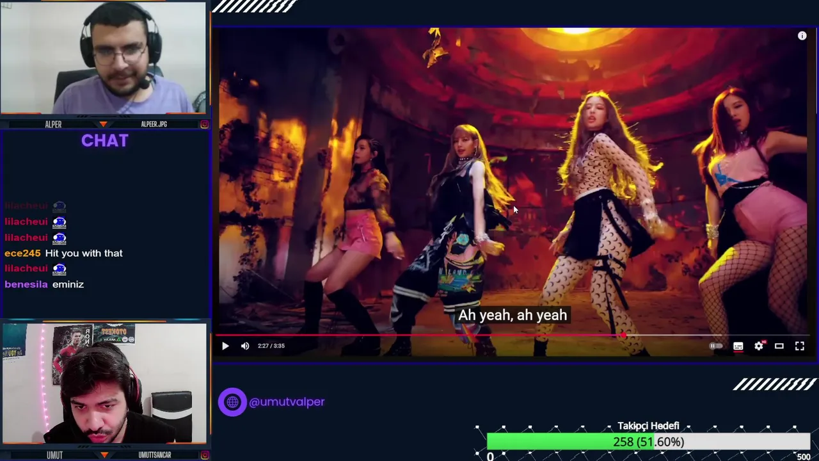Click the UMUTTSANCAR handle label
819x461 pixels.
155,455
